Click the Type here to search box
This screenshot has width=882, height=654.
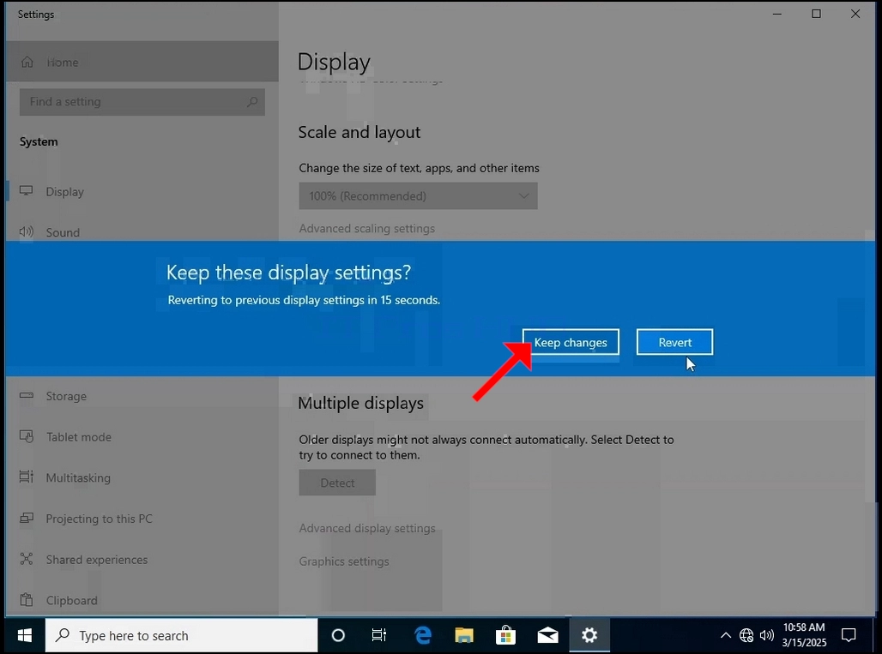pyautogui.click(x=182, y=635)
